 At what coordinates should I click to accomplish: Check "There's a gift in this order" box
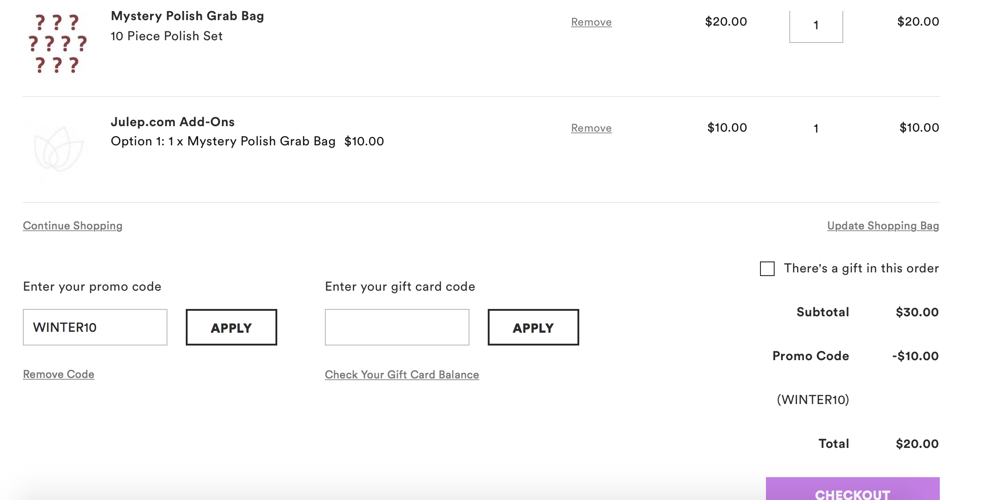(x=767, y=269)
